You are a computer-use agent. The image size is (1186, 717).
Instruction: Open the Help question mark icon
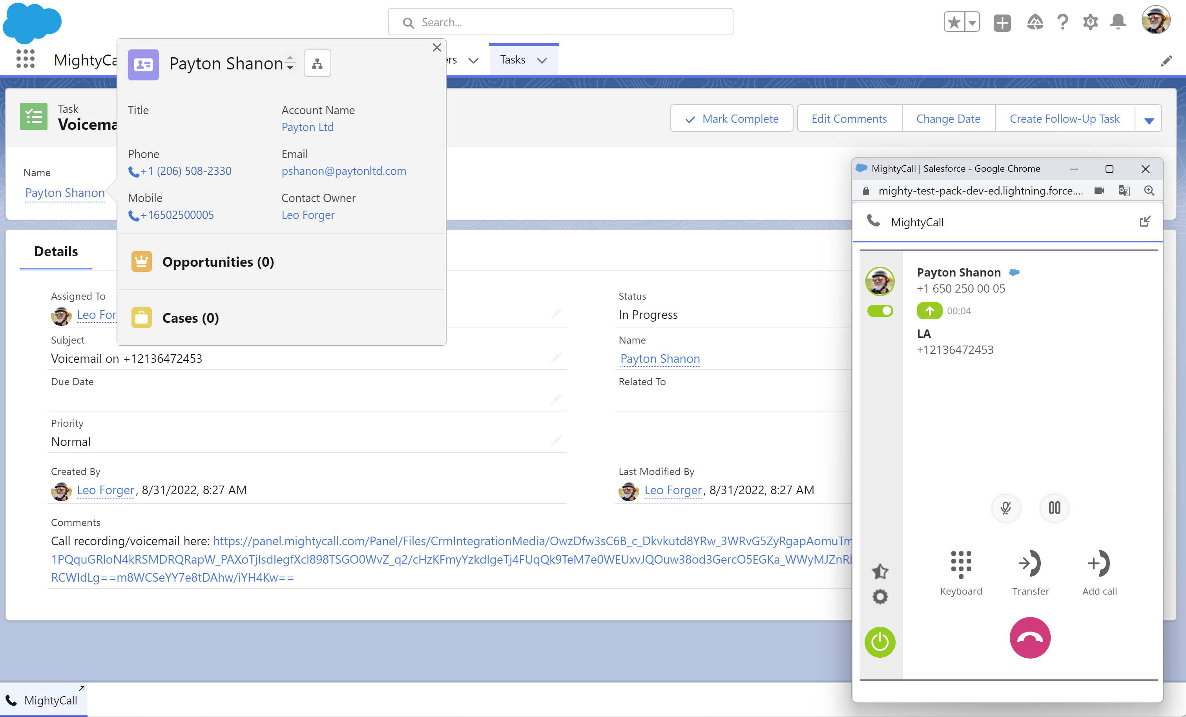point(1063,22)
